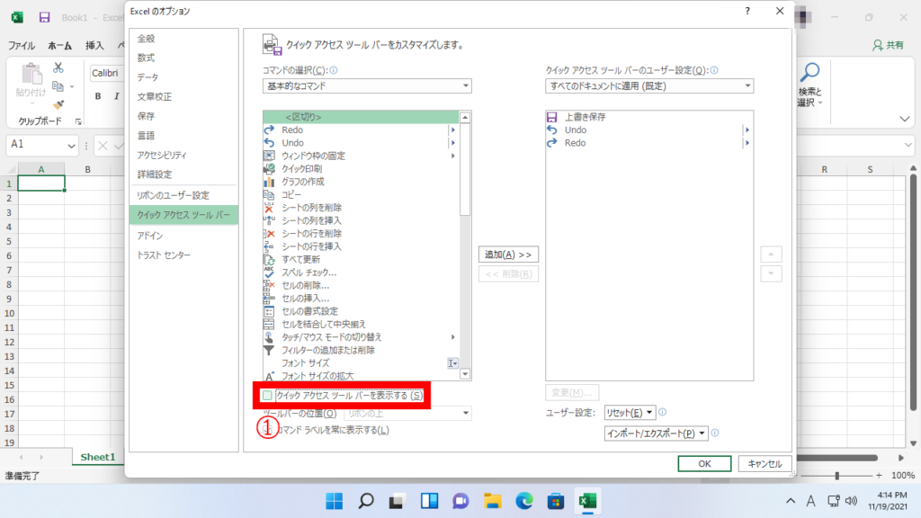Viewport: 921px width, 518px height.
Task: Click the 上書き保存 save icon in right list
Action: pos(552,117)
